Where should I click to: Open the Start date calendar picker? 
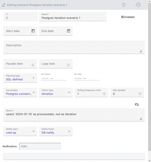point(33,31)
